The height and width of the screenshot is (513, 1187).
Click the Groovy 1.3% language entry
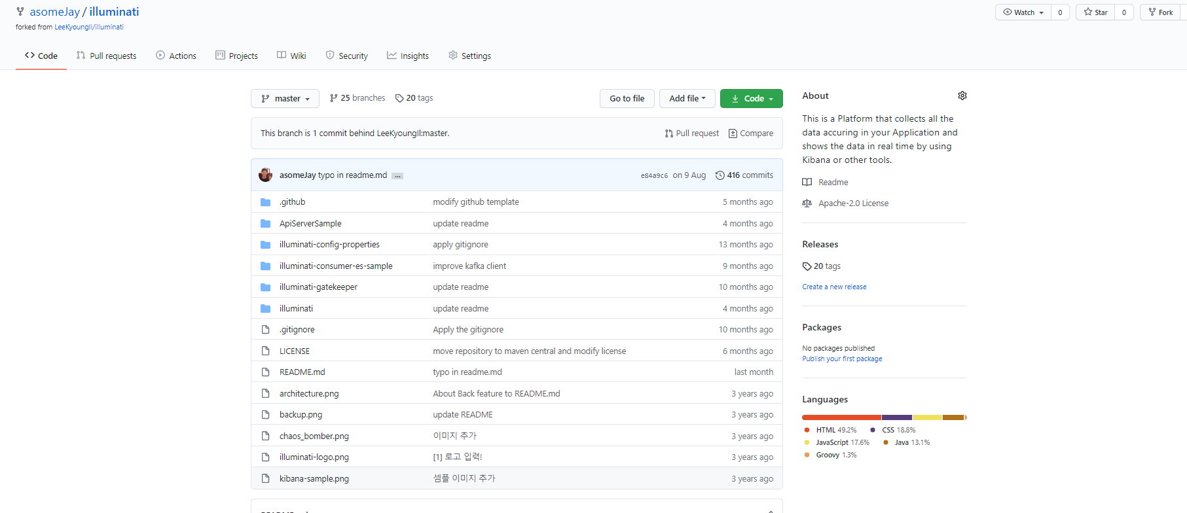point(830,455)
